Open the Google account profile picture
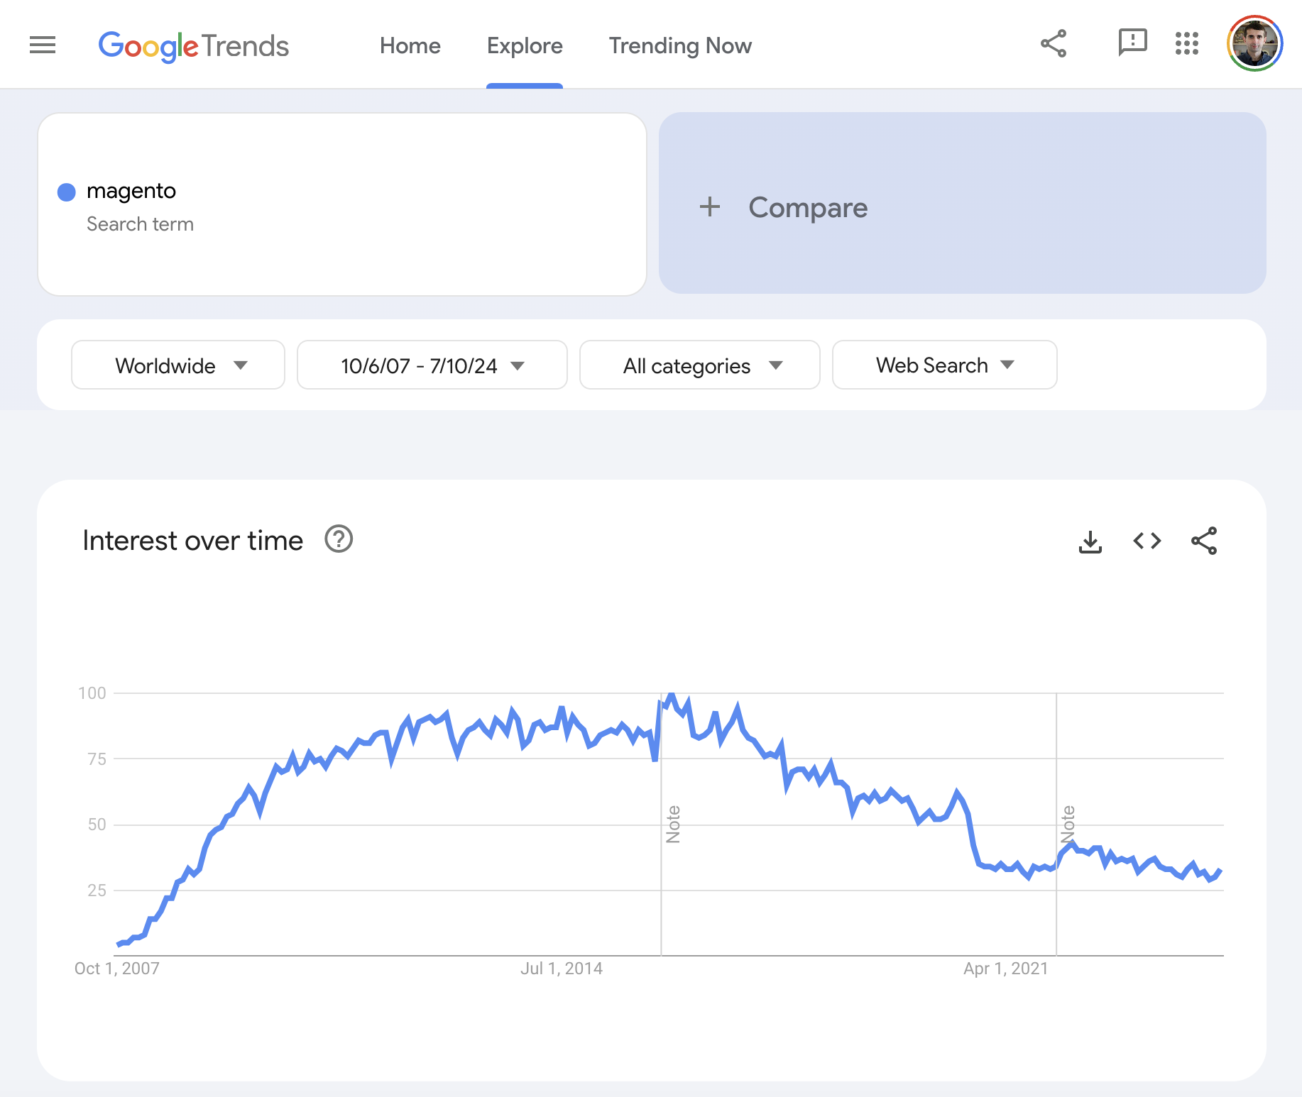Image resolution: width=1302 pixels, height=1097 pixels. [1254, 44]
